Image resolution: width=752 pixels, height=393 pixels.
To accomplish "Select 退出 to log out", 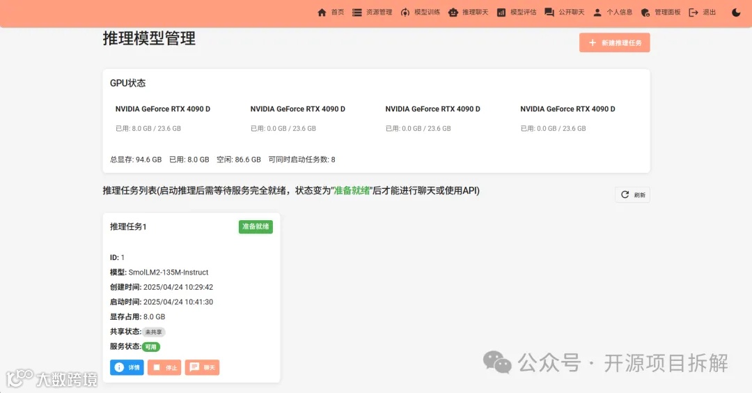I will coord(710,13).
